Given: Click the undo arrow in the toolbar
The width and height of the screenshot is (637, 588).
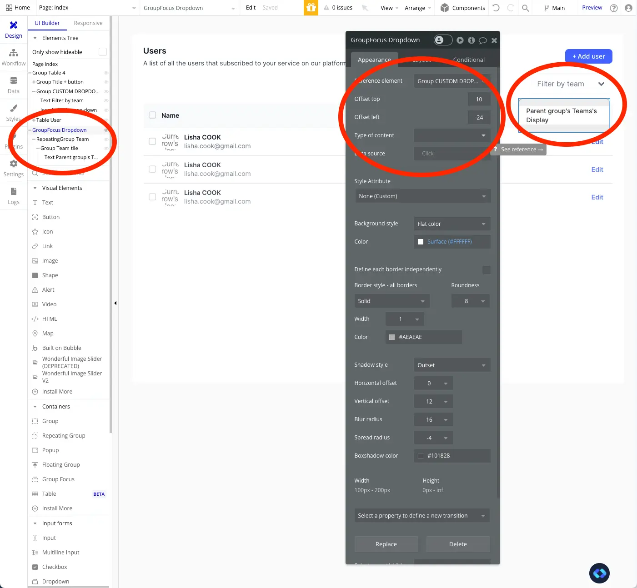Looking at the screenshot, I should [x=496, y=8].
